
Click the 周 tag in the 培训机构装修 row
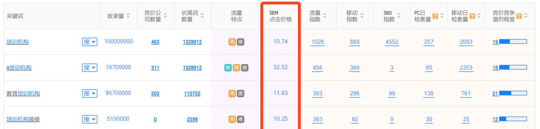[232, 119]
